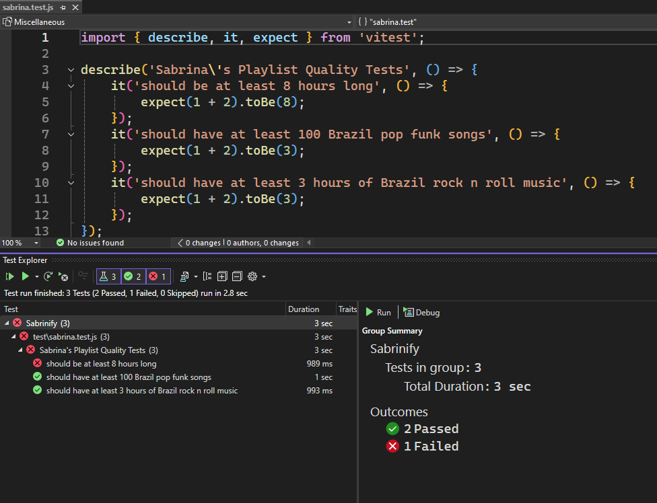The height and width of the screenshot is (503, 657).
Task: Click the Group By hierarchy icon
Action: [207, 276]
